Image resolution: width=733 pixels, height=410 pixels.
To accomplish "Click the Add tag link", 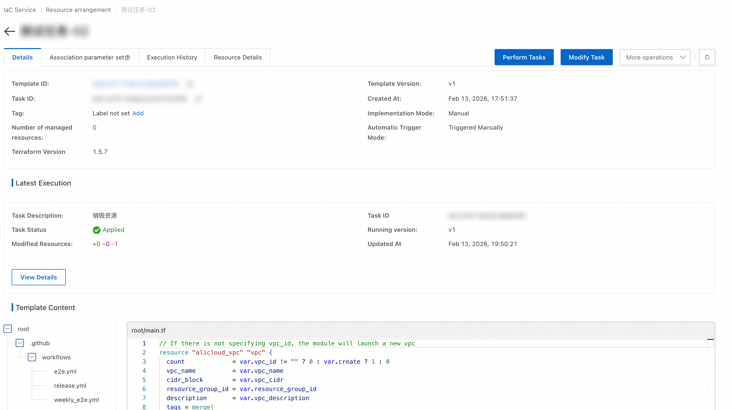I will pos(138,113).
